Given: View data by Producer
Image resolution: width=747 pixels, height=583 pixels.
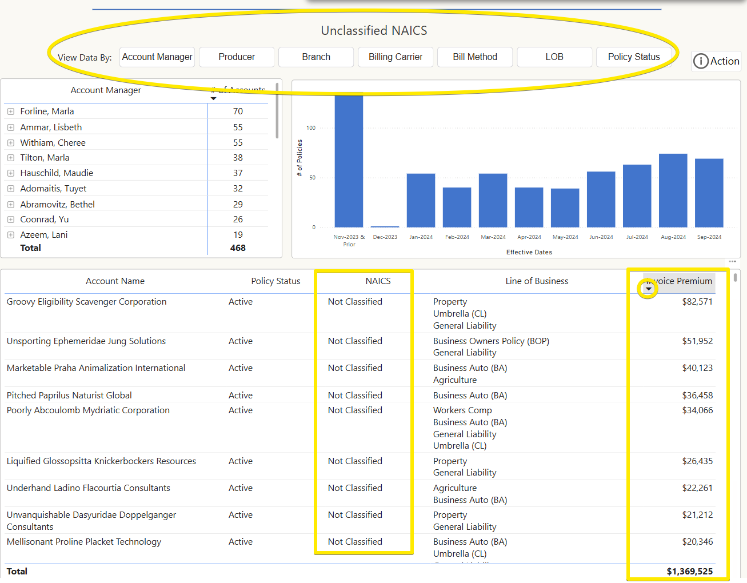Looking at the screenshot, I should tap(237, 57).
